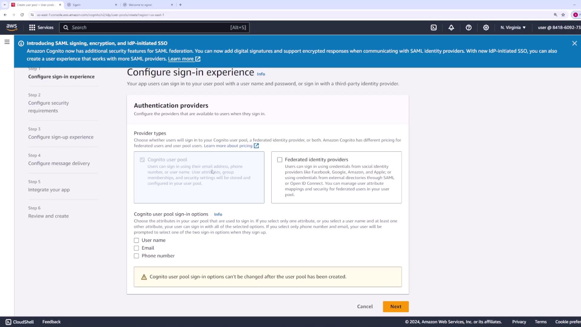Image resolution: width=581 pixels, height=327 pixels.
Task: Open the Services grid menu
Action: point(41,28)
